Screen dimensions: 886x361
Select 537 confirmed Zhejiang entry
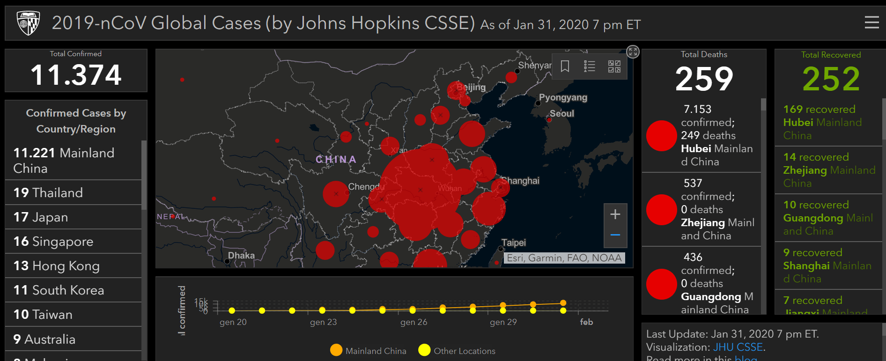pyautogui.click(x=701, y=209)
